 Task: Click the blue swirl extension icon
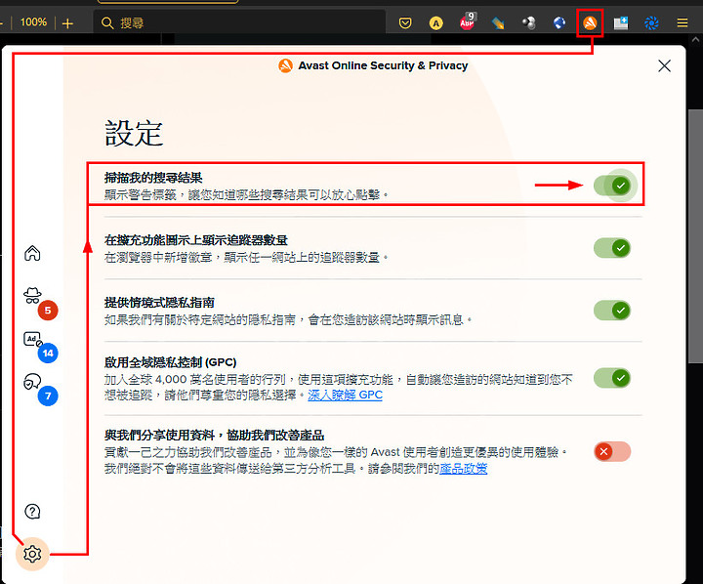(x=651, y=22)
